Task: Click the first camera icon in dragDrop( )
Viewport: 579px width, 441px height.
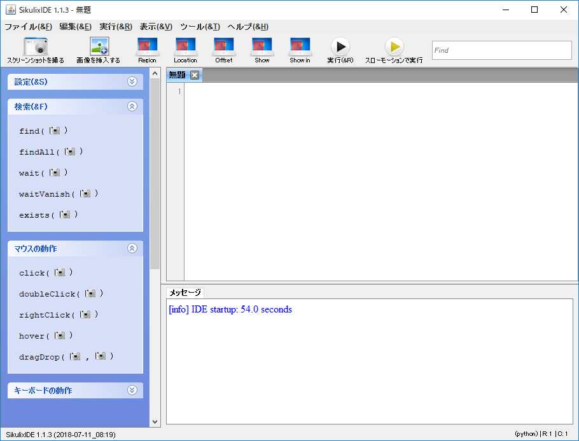Action: point(75,356)
